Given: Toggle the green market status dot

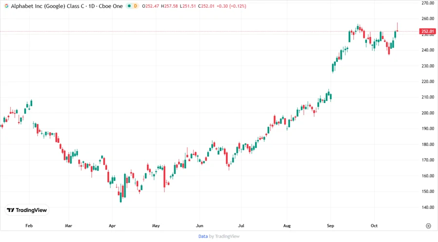Looking at the screenshot, I should click(129, 6).
